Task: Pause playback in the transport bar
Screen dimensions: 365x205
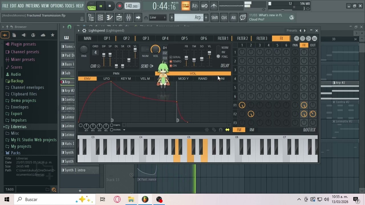Action: (x=101, y=6)
